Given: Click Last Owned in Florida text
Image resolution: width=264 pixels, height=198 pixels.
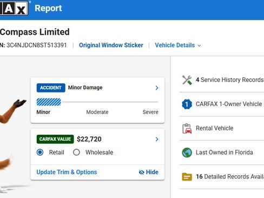Looking at the screenshot, I should coord(225,153).
